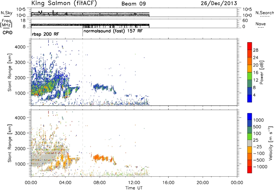Click the red bottom segment of velocity colorbar
Screen dimensions: 274x190
[250, 170]
